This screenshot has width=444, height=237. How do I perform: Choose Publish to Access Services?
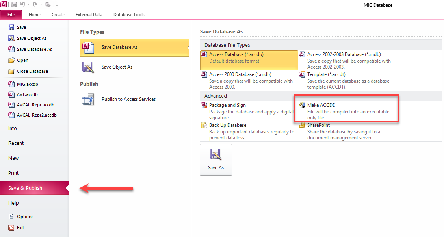click(128, 99)
